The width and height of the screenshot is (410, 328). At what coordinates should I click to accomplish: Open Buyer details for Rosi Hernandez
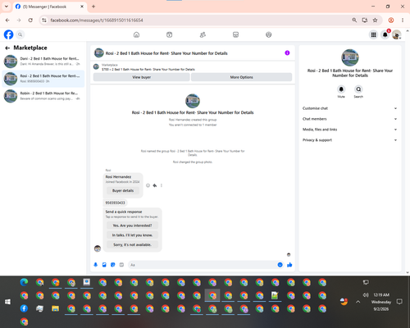coord(123,190)
